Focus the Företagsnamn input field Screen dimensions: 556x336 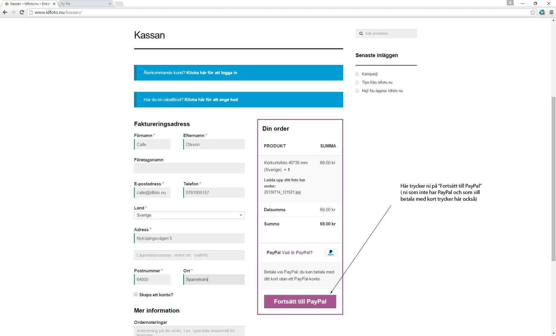point(189,169)
